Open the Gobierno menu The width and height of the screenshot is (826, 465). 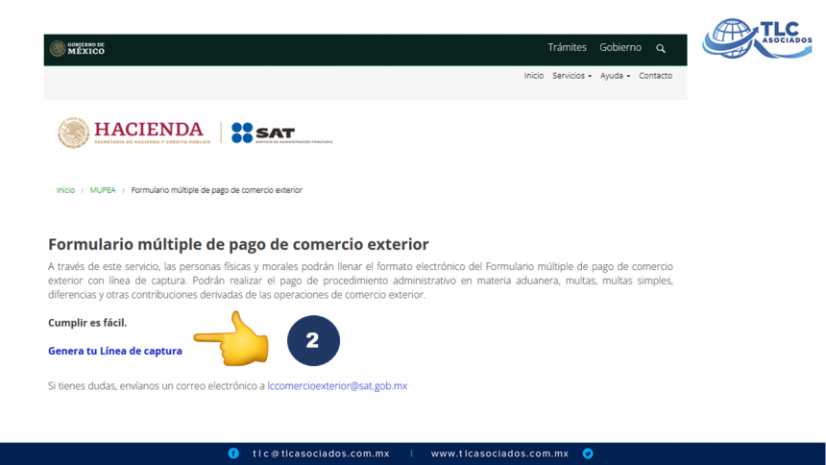620,47
